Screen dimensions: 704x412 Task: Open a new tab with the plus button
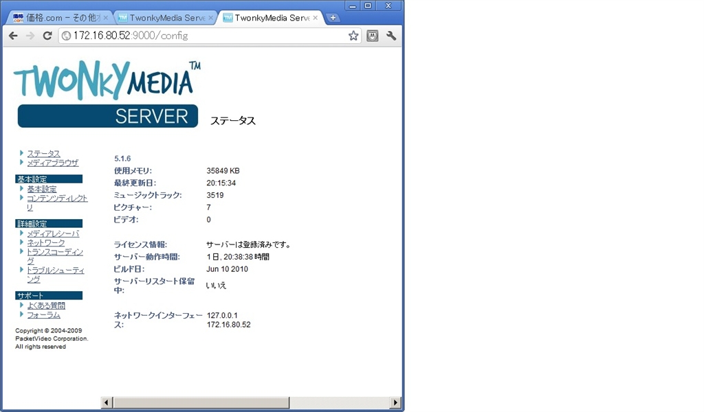point(333,18)
